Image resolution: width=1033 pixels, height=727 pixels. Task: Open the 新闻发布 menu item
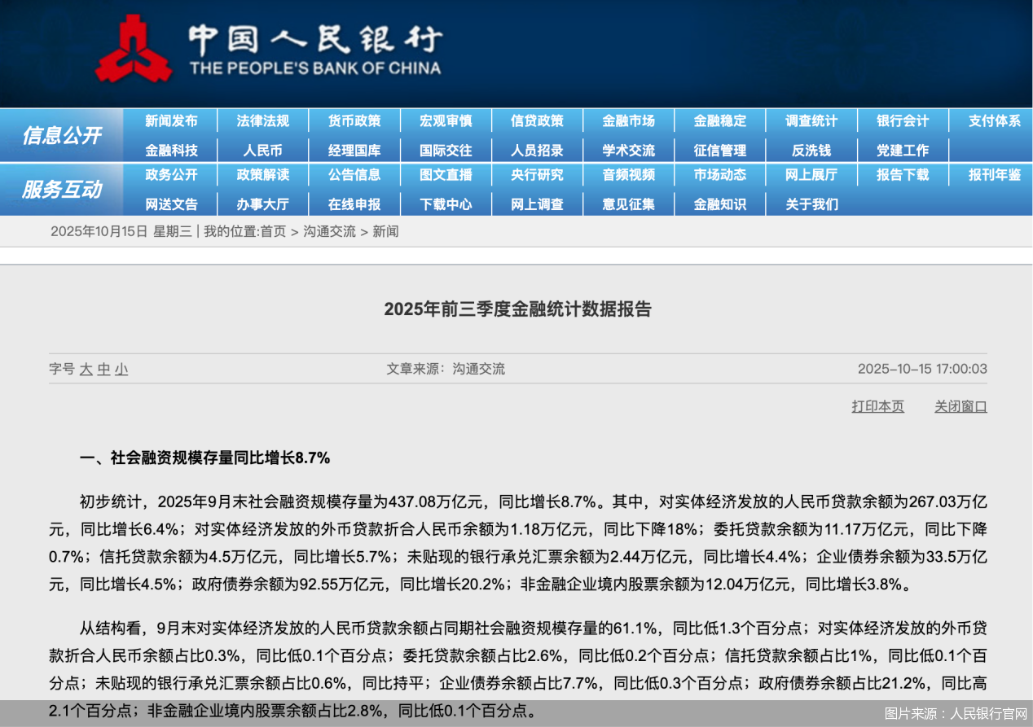click(x=172, y=120)
